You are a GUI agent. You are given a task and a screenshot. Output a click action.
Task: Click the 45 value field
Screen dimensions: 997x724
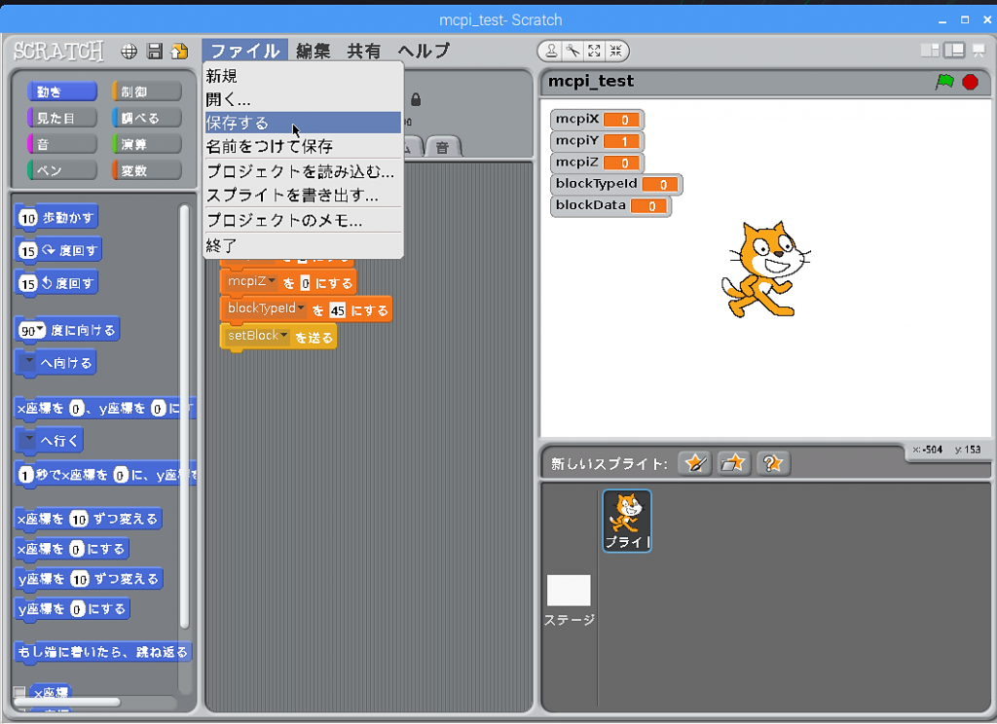tap(337, 310)
